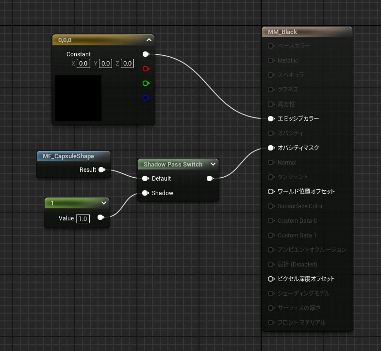Screen dimensions: 381x351
Task: Click the アンビエントオクルージョン input pin
Action: (271, 250)
